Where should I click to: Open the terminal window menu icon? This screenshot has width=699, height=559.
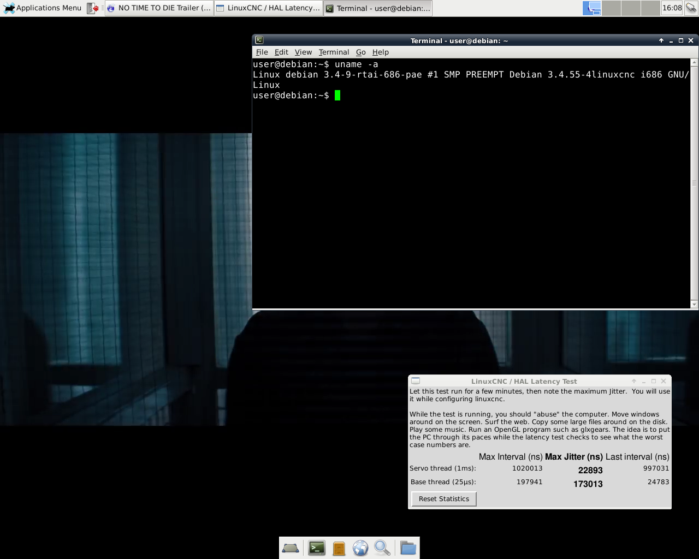coord(259,40)
